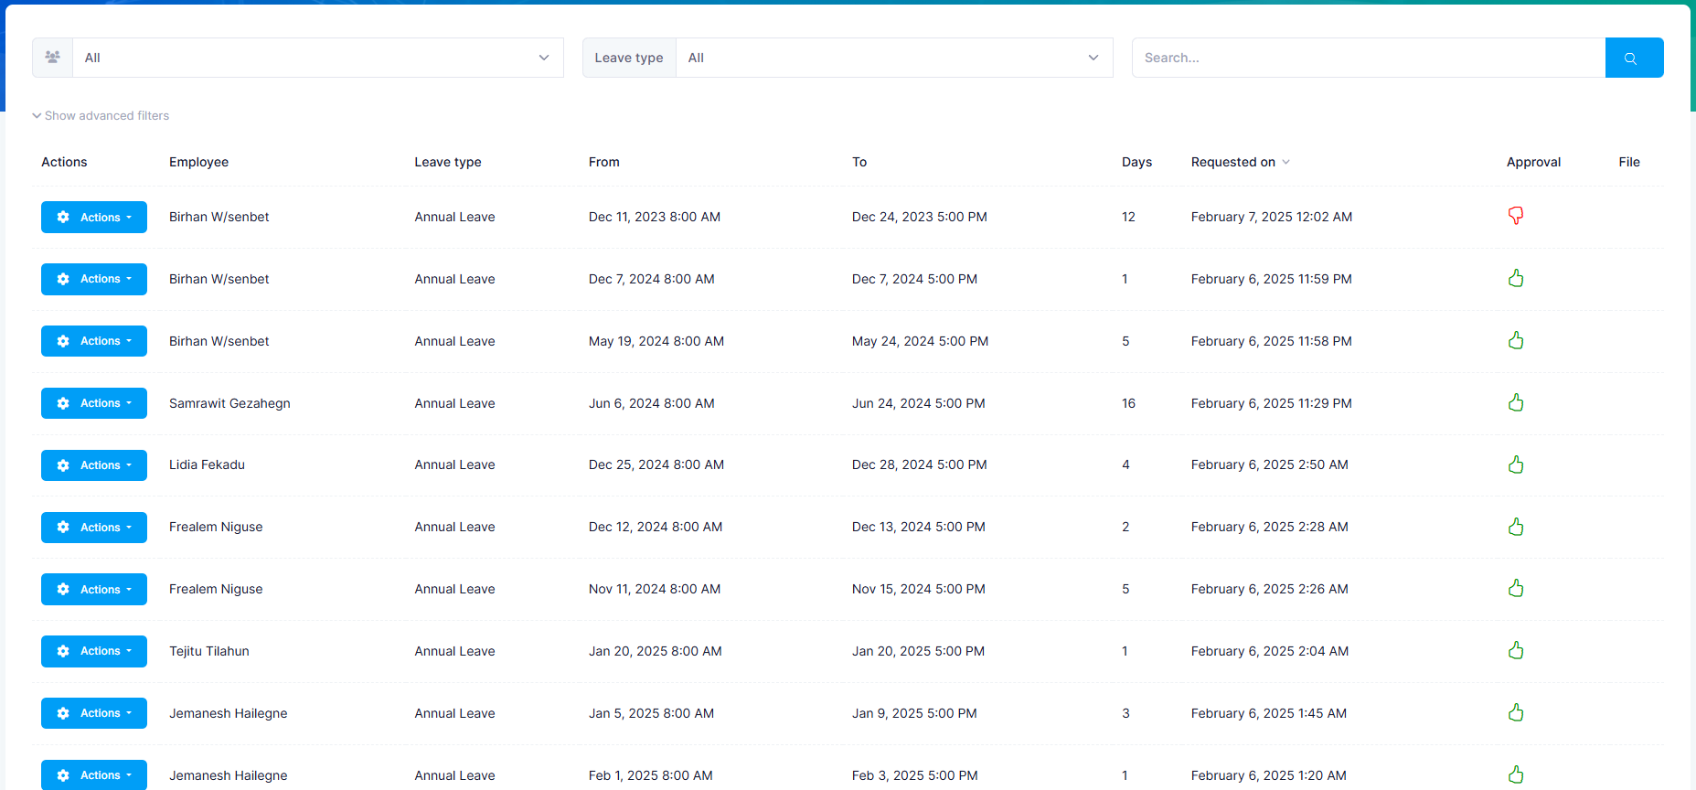The image size is (1696, 790).
Task: Click thumbs-up for May 19, 2024 leave
Action: 1515,340
